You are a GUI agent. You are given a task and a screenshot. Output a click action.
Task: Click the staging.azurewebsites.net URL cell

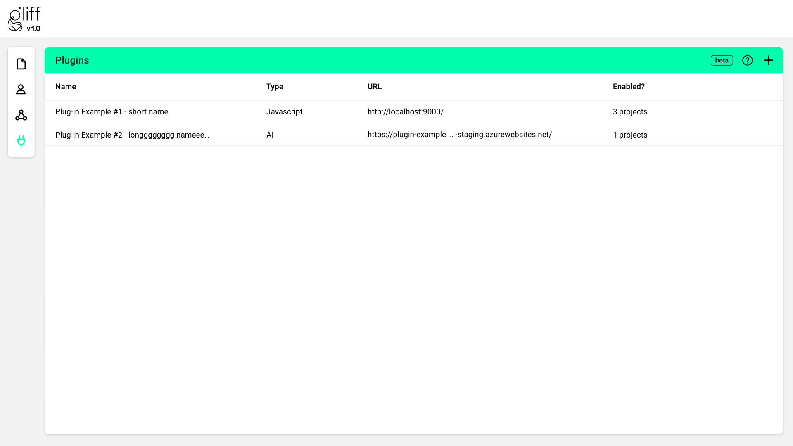point(459,135)
